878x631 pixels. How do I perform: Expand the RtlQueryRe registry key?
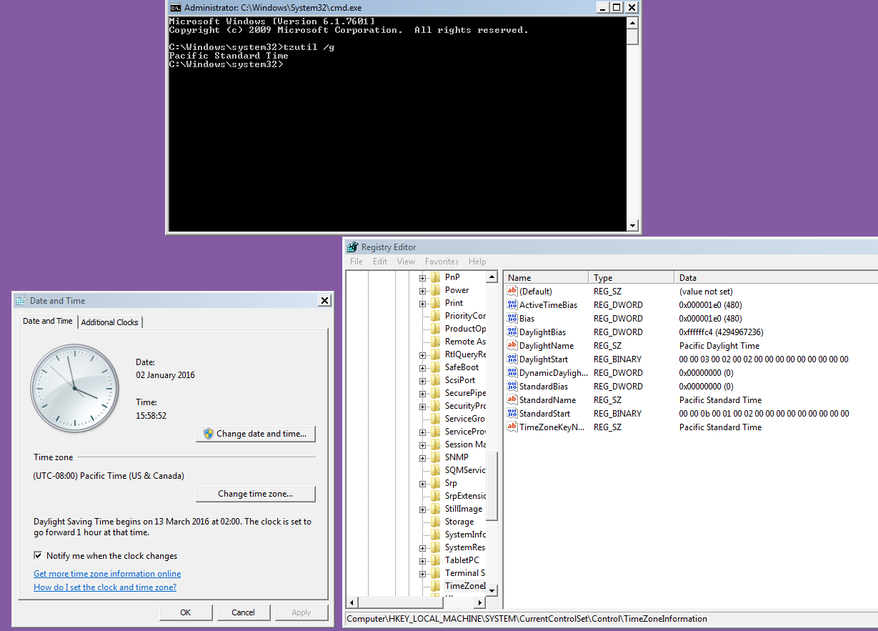[x=423, y=354]
